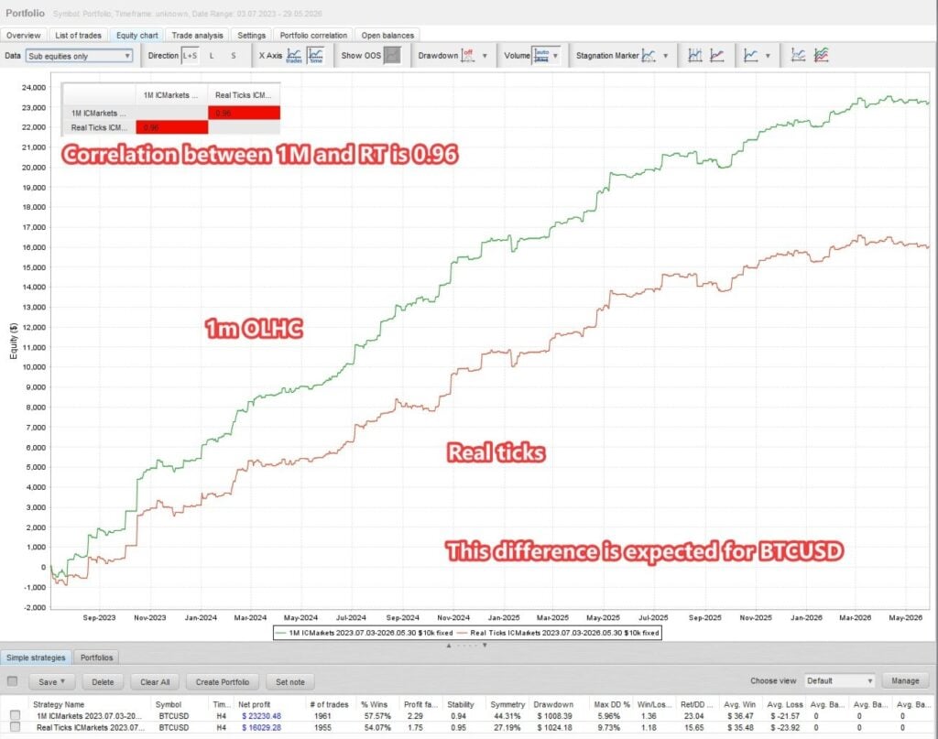Click the Real Ticks ICMarkets red legend entry
This screenshot has height=739, width=938.
(558, 633)
